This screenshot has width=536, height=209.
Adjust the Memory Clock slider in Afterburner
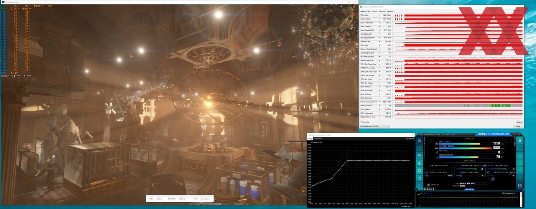(x=466, y=176)
